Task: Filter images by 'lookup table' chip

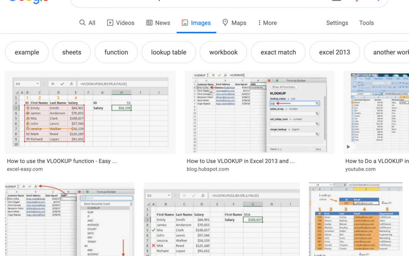Action: (x=169, y=52)
